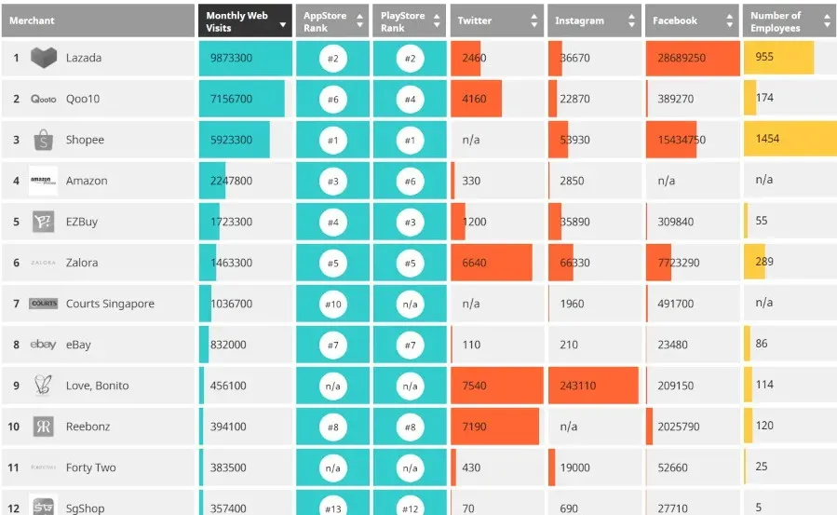Screen dimensions: 837x515
Task: Click Lazada's #2 AppStore rank badge
Action: [332, 58]
